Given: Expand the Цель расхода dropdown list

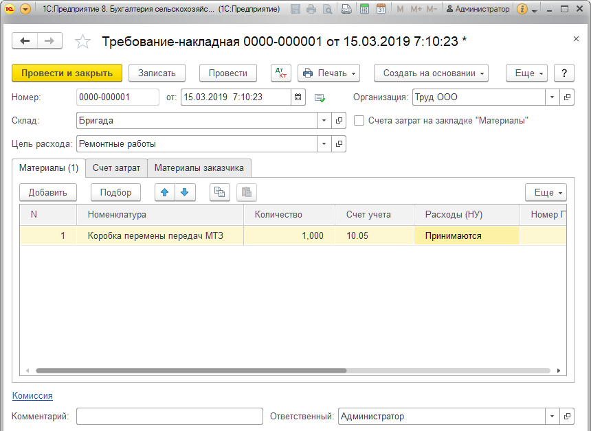Looking at the screenshot, I should [x=324, y=144].
